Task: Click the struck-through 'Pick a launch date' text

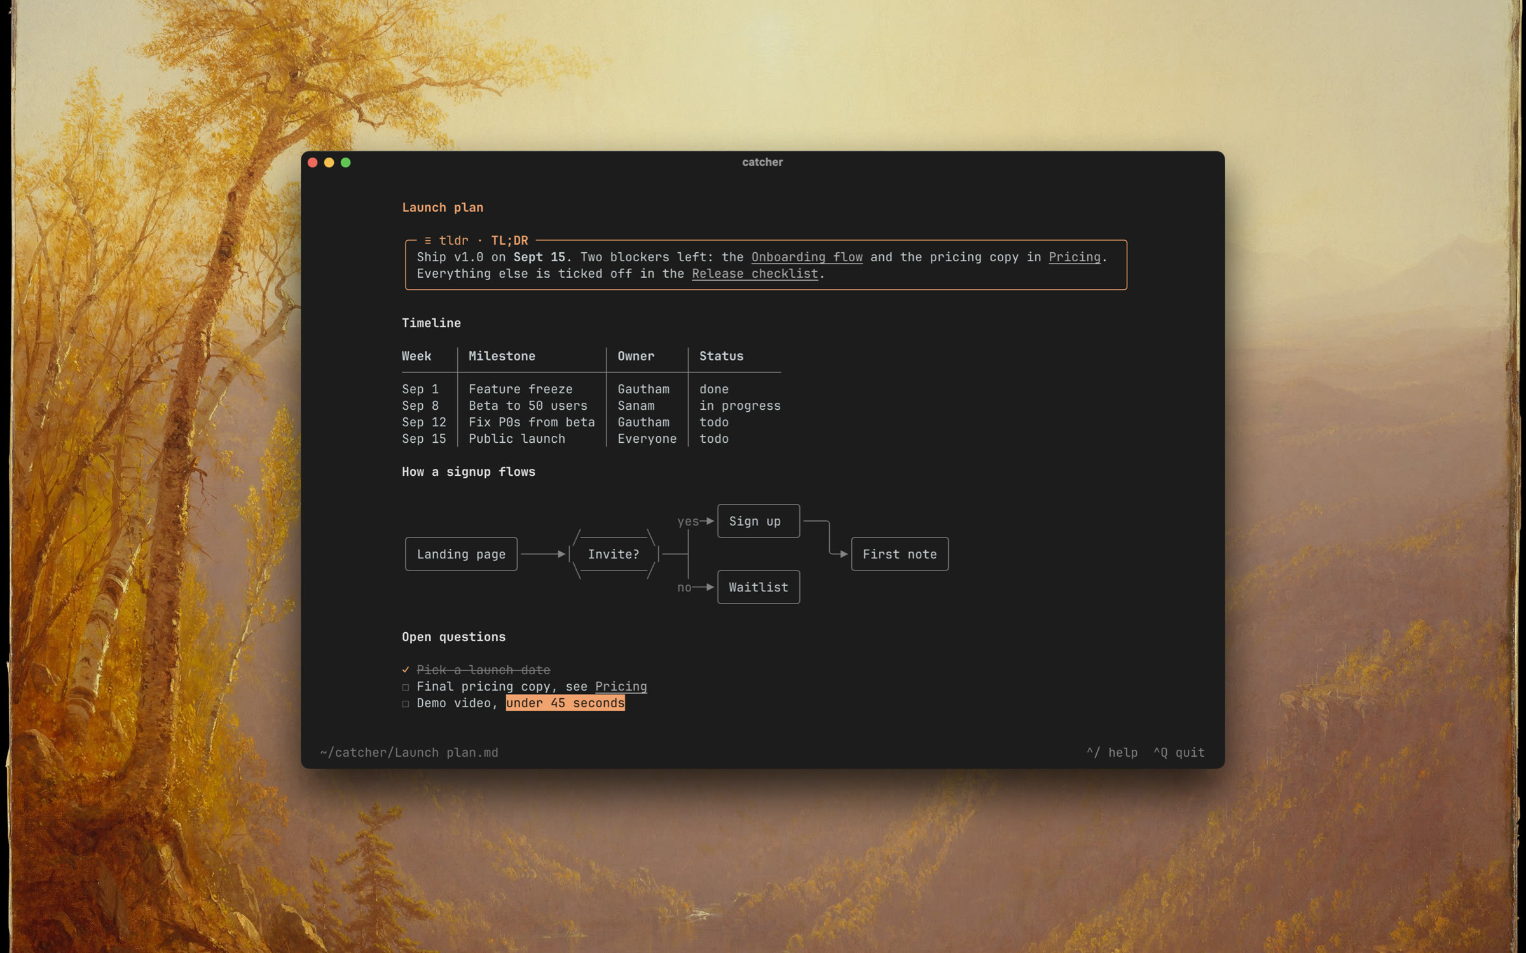Action: coord(483,670)
